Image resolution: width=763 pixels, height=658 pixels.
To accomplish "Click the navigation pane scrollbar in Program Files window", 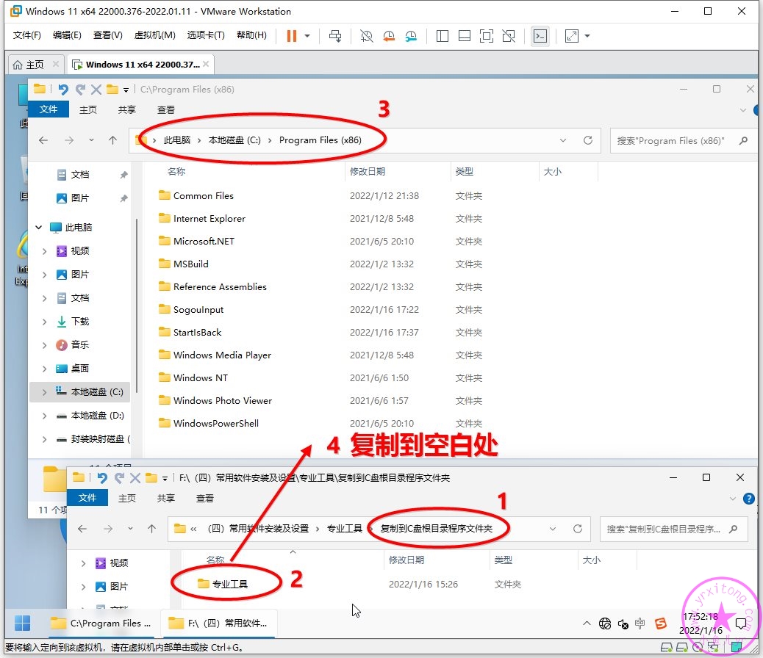I will [x=137, y=305].
